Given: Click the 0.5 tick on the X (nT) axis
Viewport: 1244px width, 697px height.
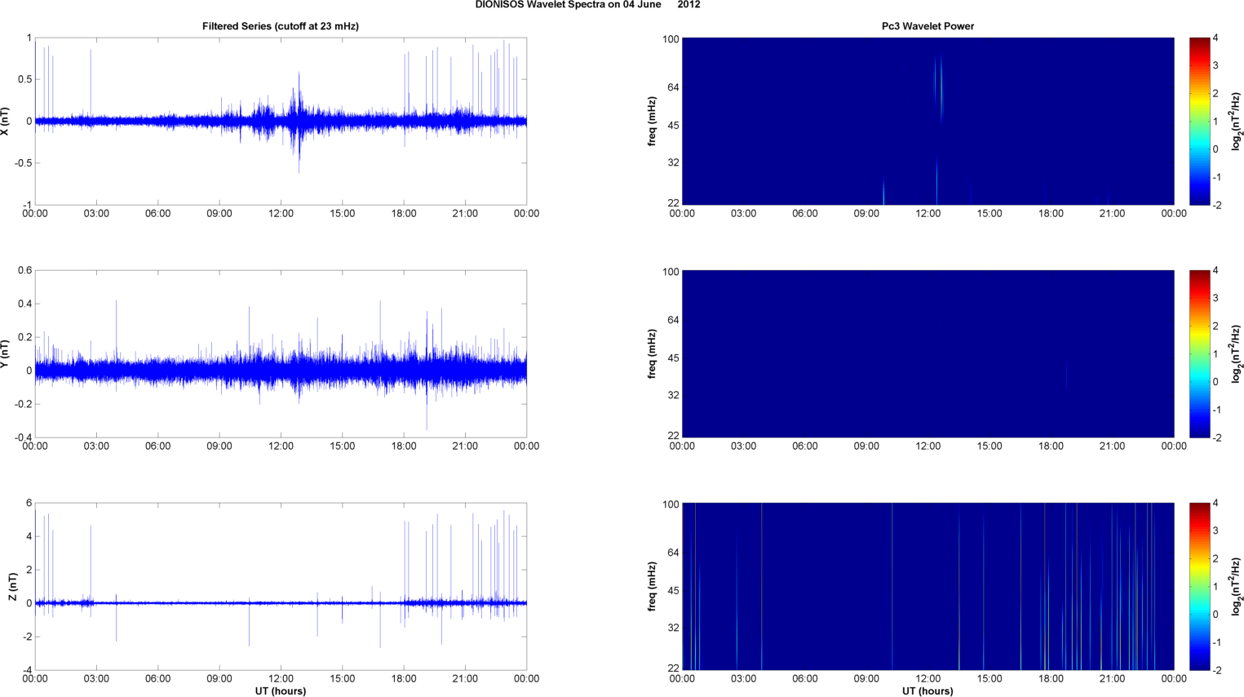Looking at the screenshot, I should [x=24, y=79].
